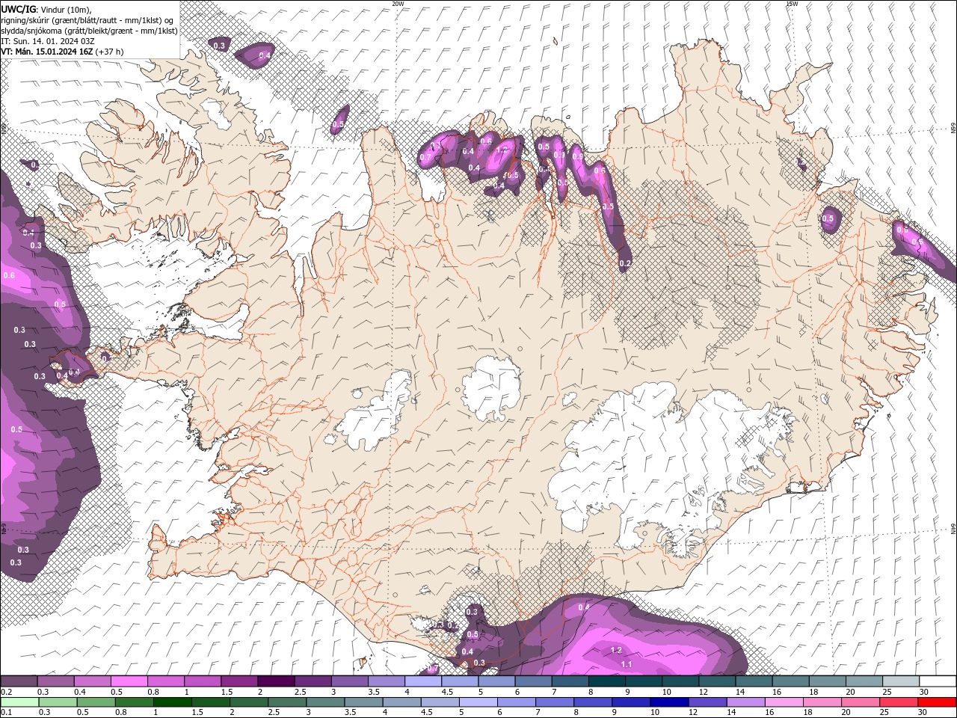Click the grey-purple swatch between 0.2 and 0.3 in the upper legend row
The width and height of the screenshot is (957, 718).
(x=19, y=681)
